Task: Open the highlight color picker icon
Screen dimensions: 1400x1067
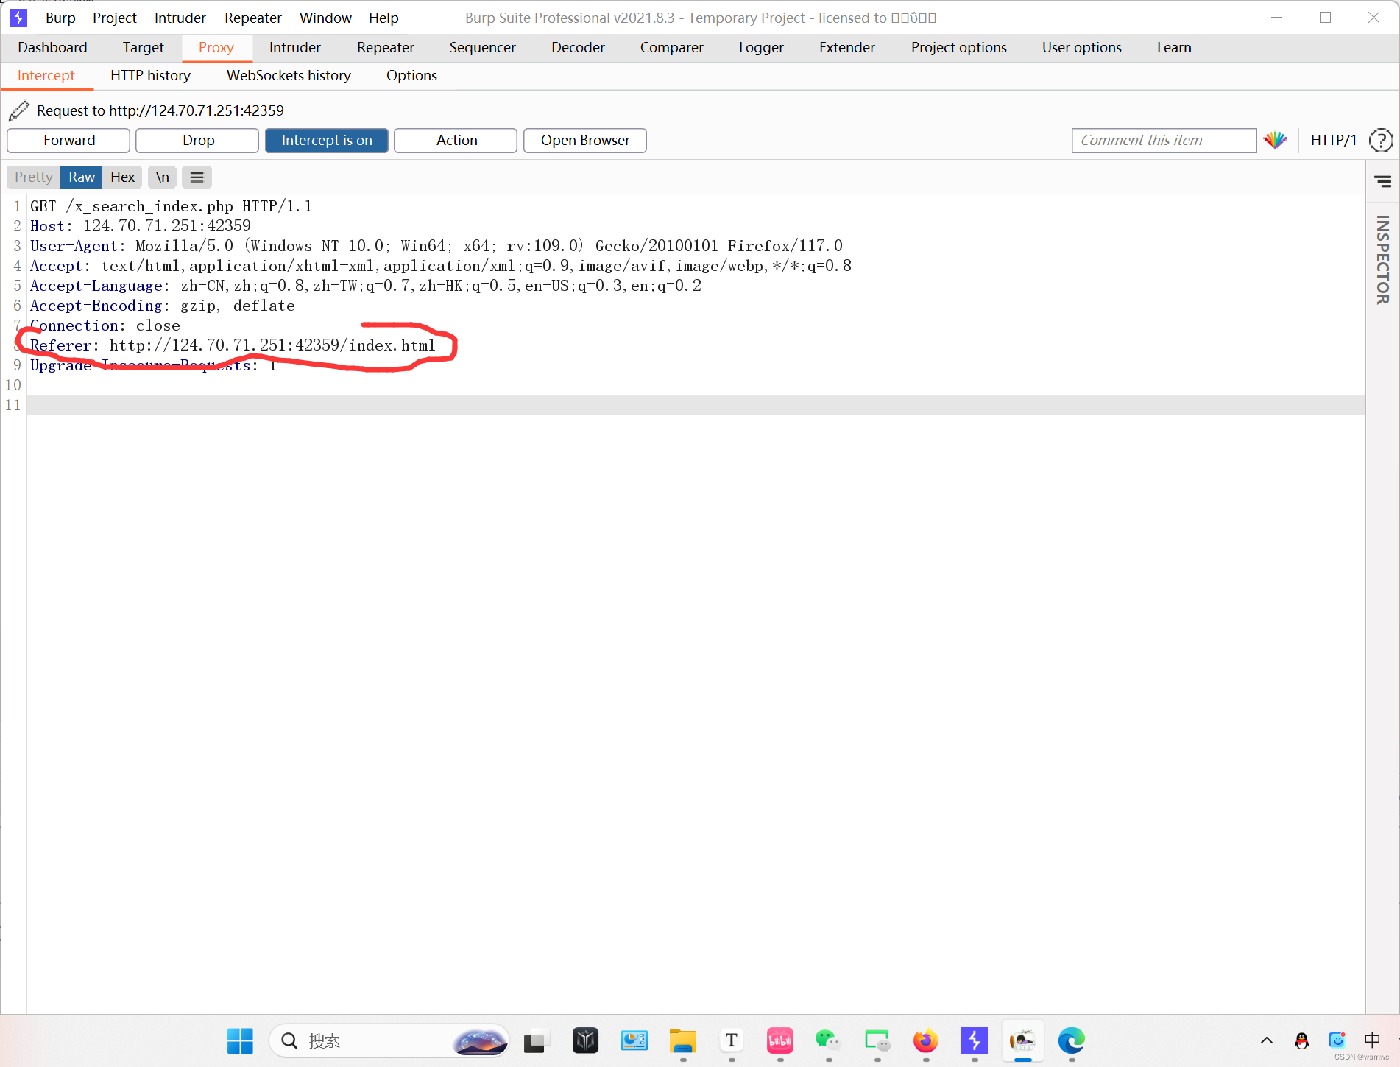Action: pos(1275,140)
